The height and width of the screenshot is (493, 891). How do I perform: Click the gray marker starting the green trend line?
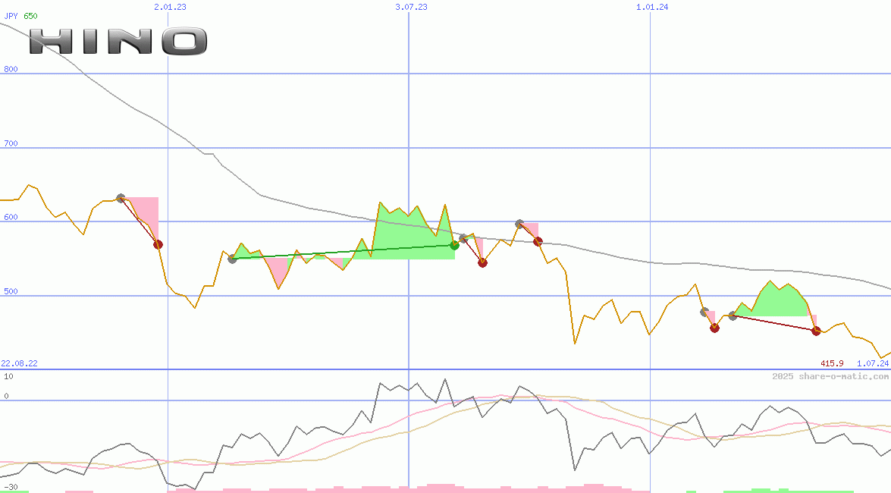point(232,259)
